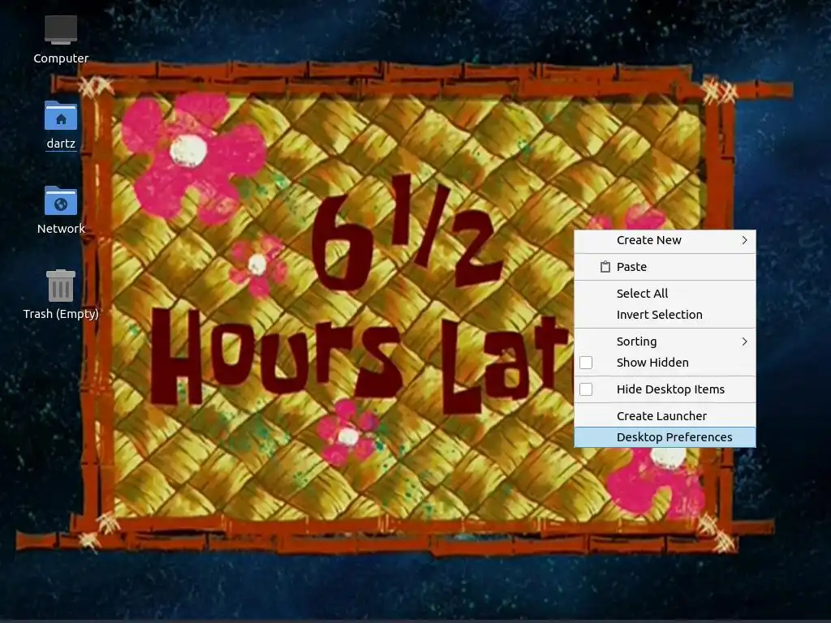Click the clipboard icon beside Paste
This screenshot has height=623, width=831.
tap(605, 267)
